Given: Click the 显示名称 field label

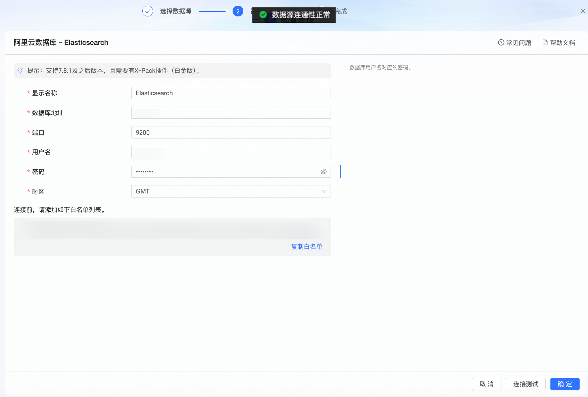Looking at the screenshot, I should tap(45, 93).
